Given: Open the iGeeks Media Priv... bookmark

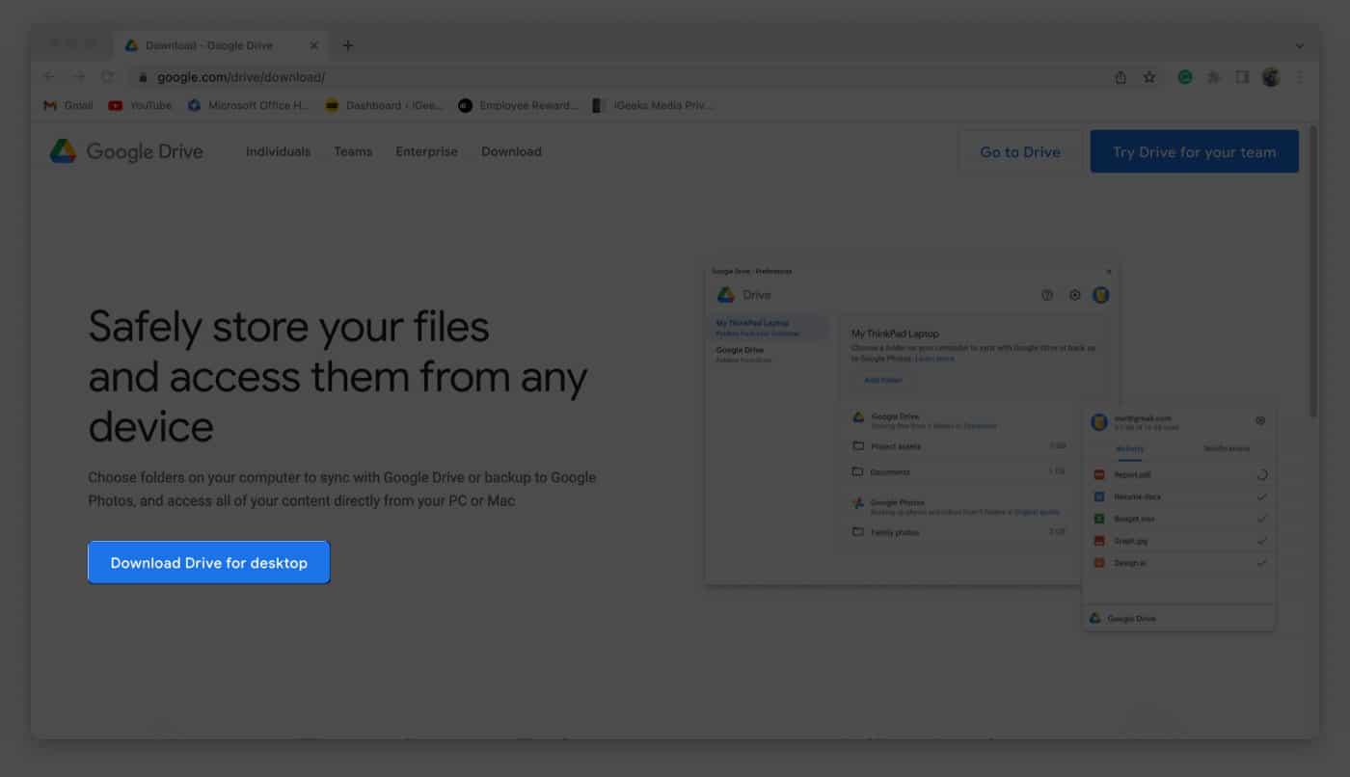Looking at the screenshot, I should 652,105.
